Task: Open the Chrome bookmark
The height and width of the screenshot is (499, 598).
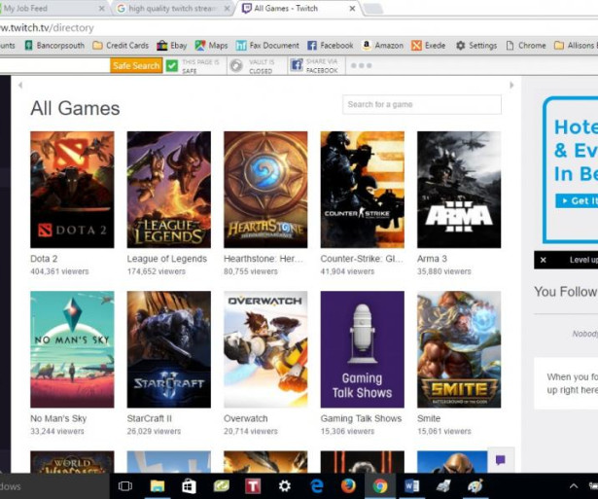Action: click(x=525, y=46)
